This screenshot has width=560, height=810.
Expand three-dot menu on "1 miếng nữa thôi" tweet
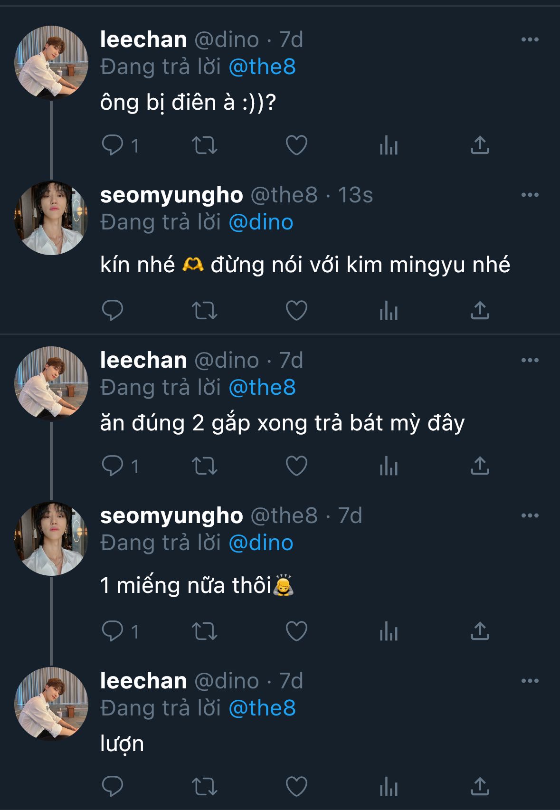(x=530, y=515)
